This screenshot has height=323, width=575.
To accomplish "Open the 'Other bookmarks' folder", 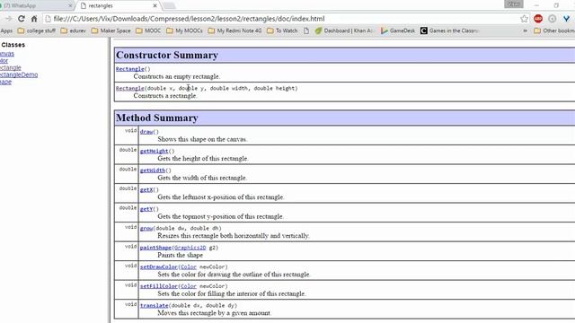I will [554, 31].
